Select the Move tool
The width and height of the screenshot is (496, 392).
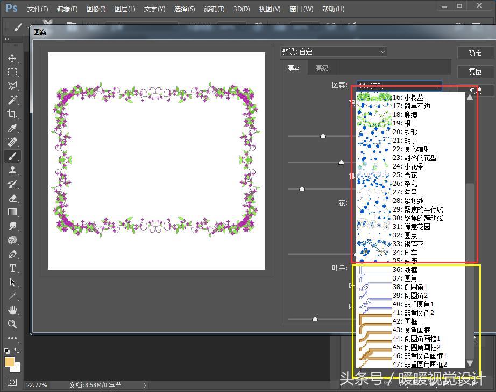pyautogui.click(x=12, y=59)
